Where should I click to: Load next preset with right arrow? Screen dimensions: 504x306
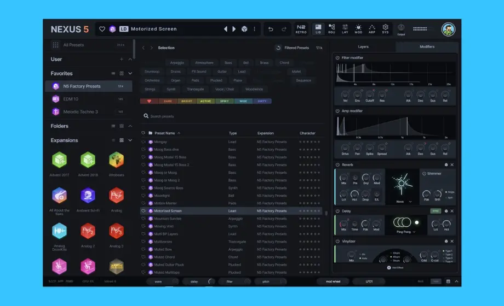click(234, 29)
